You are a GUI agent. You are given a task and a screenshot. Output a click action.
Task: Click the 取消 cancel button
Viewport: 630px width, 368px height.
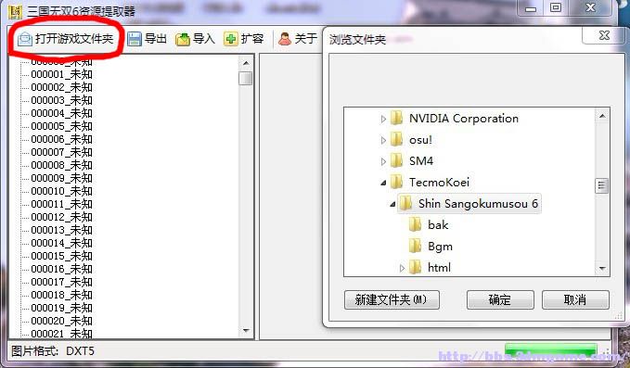coord(575,299)
